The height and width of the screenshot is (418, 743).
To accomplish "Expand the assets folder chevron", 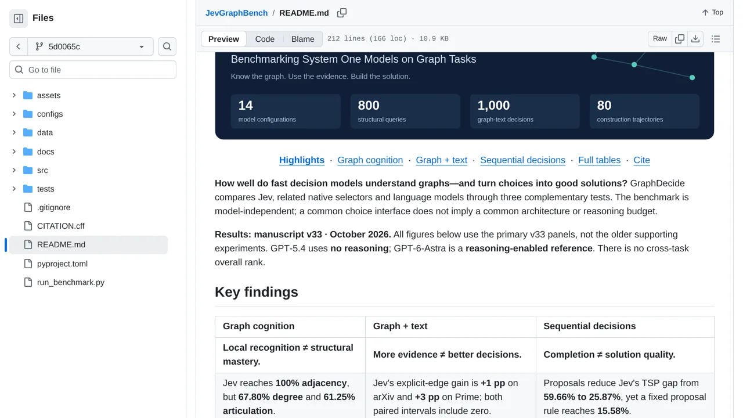I will tap(14, 96).
